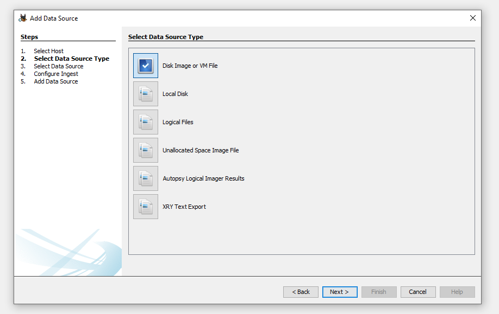Click the 'Local Disk' label text
This screenshot has height=314, width=499.
[175, 94]
